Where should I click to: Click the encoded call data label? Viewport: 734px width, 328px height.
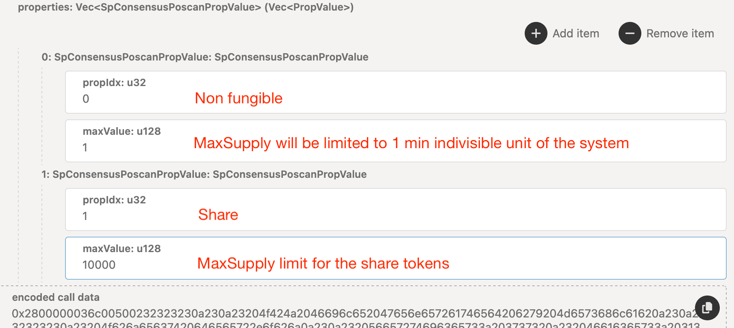[56, 297]
